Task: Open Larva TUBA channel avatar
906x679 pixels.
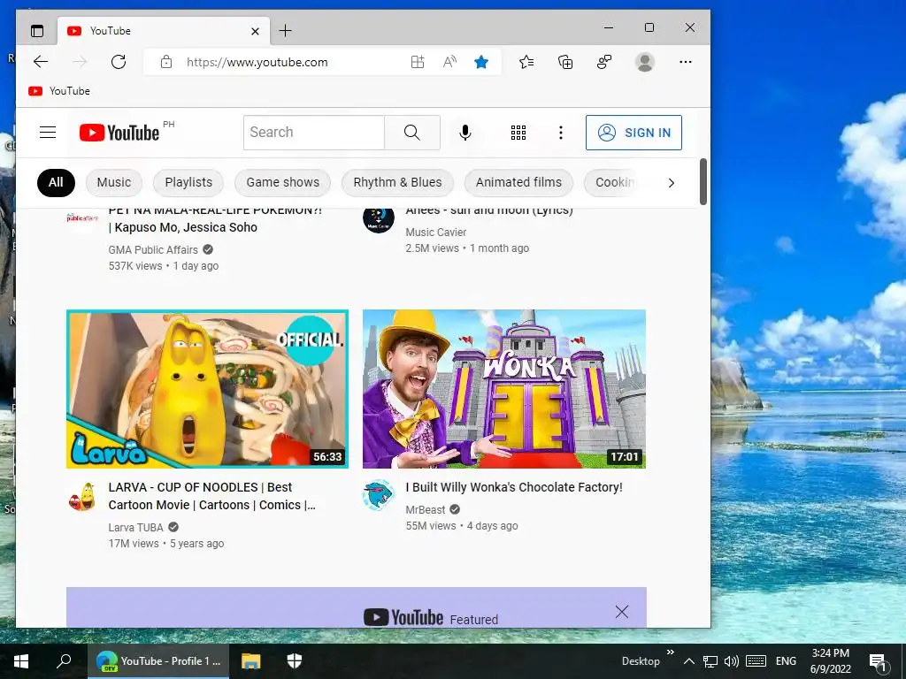Action: (x=82, y=496)
